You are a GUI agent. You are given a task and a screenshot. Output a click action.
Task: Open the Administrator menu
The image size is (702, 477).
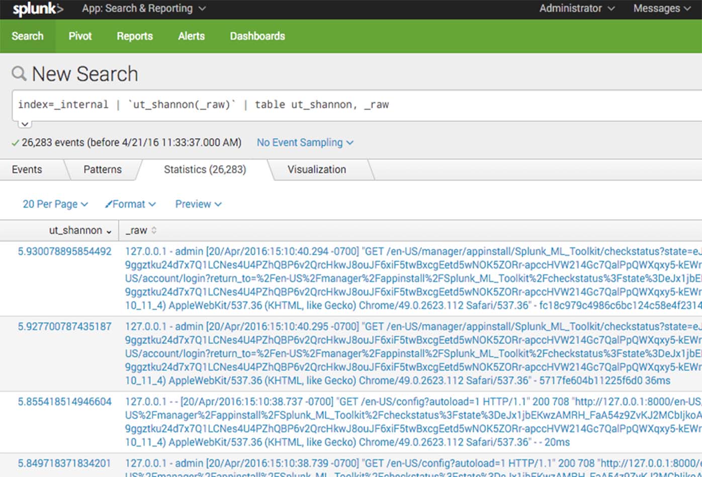coord(576,9)
